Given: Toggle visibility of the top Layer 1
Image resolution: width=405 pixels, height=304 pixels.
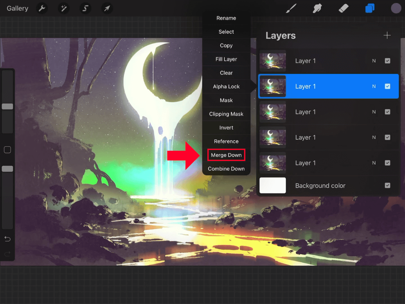Looking at the screenshot, I should click(388, 61).
